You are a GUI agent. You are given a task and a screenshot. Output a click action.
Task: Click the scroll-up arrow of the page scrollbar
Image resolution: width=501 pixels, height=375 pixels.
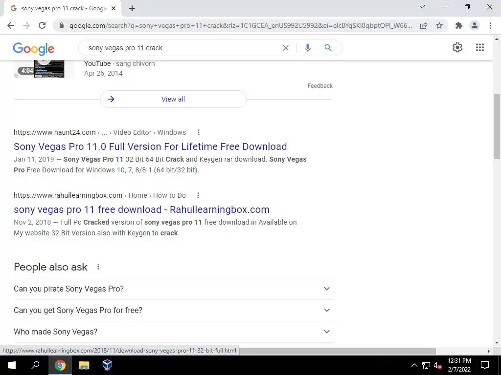tap(497, 39)
